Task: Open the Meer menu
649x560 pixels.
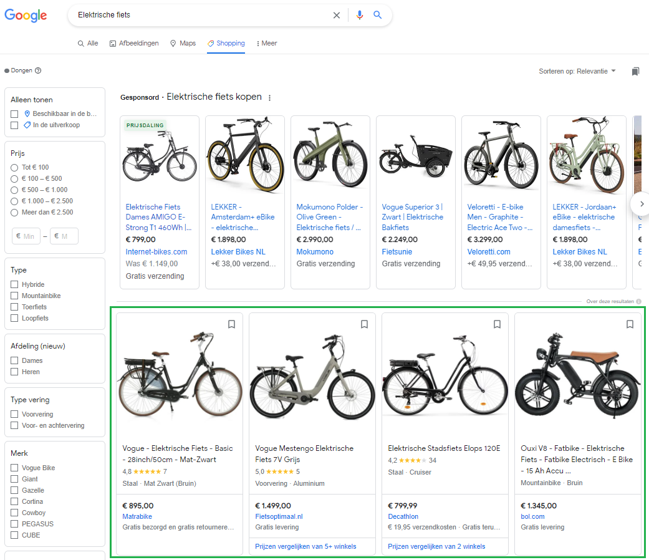Action: coord(267,43)
